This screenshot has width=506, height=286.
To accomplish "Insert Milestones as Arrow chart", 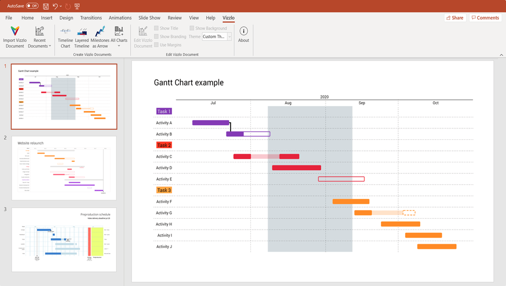I will (x=100, y=31).
